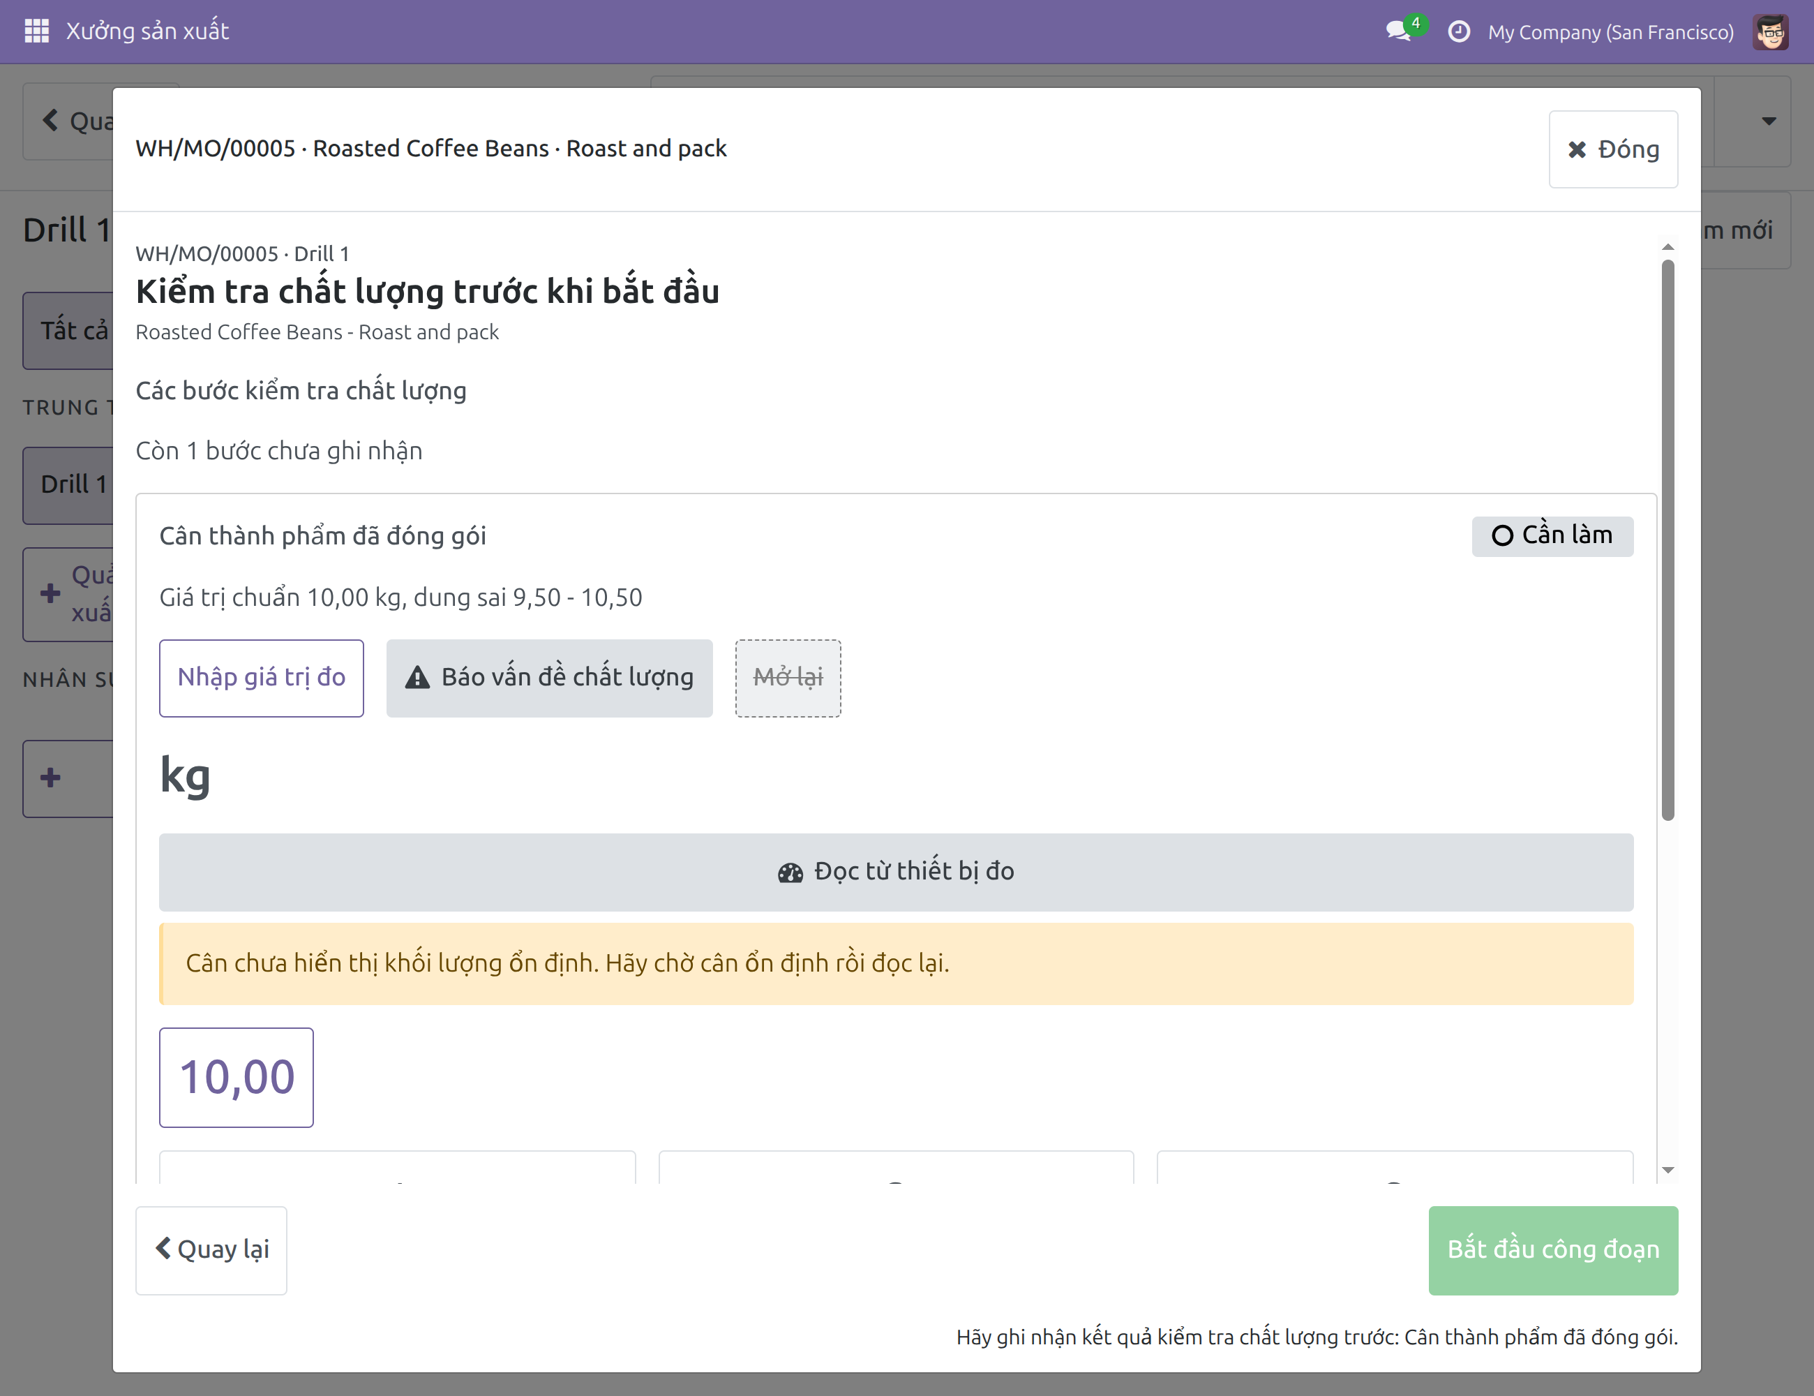Click the X icon on Đóng button
This screenshot has width=1814, height=1396.
[1577, 149]
